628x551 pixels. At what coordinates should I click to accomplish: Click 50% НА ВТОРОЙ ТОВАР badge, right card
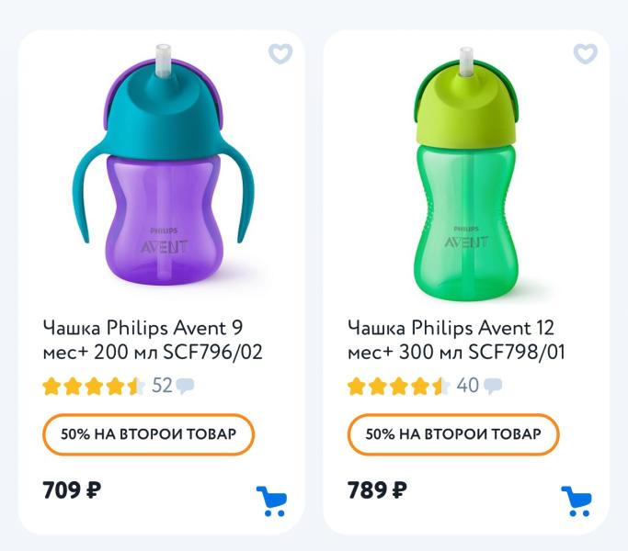453,434
